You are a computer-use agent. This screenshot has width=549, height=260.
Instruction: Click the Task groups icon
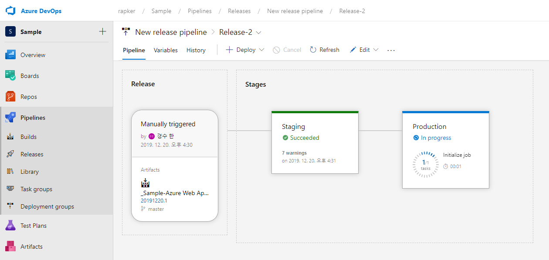click(x=10, y=189)
